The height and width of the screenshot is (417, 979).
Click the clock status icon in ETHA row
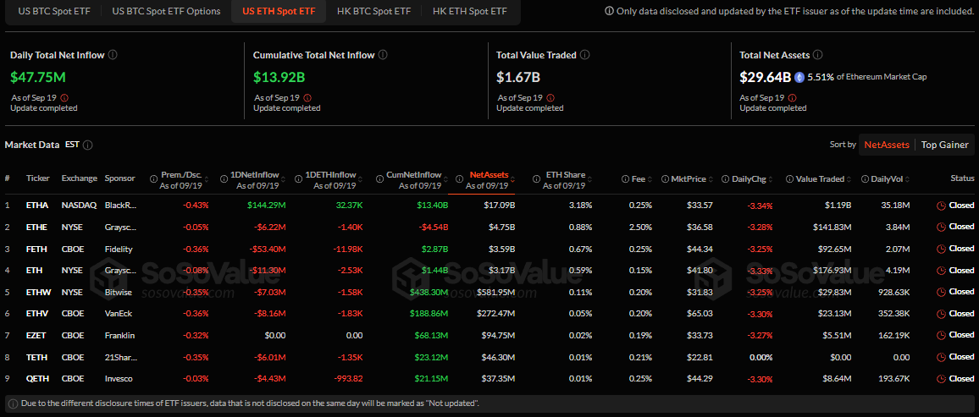(942, 205)
